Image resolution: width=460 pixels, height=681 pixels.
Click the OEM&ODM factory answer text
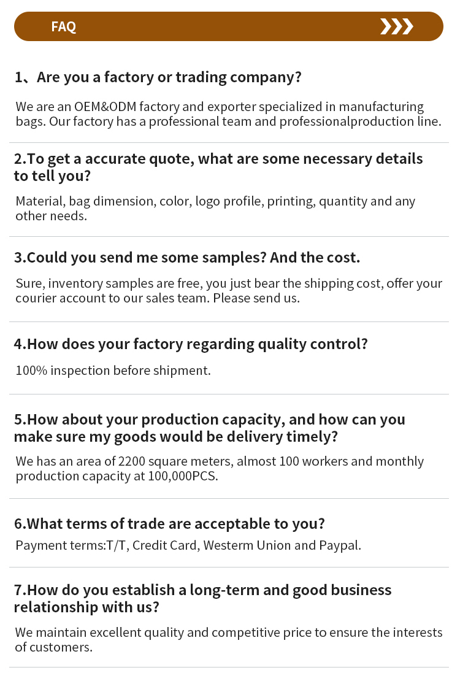229,113
